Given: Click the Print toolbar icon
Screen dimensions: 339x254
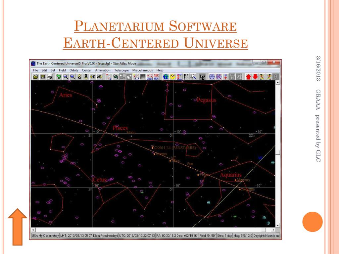Looking at the screenshot, I should [50, 77].
